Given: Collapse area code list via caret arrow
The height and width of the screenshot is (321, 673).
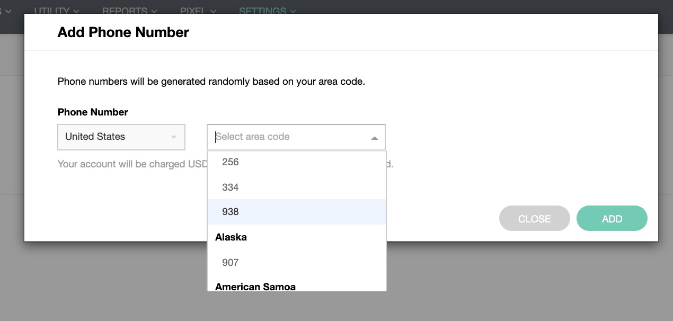Looking at the screenshot, I should pos(374,138).
